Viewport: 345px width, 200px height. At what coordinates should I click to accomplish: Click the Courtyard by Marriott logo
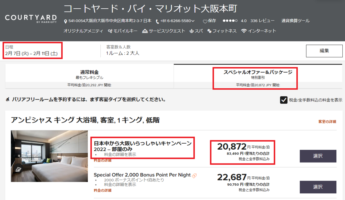[31, 18]
